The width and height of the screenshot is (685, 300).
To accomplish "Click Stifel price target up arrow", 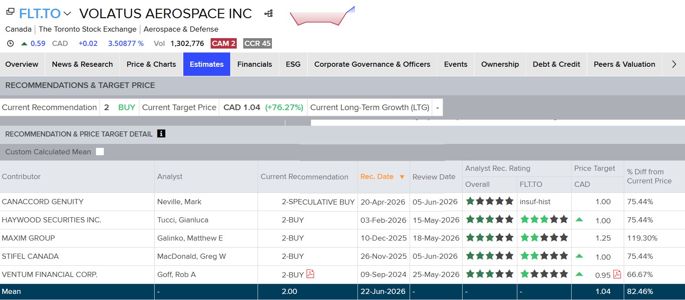I will pyautogui.click(x=579, y=256).
